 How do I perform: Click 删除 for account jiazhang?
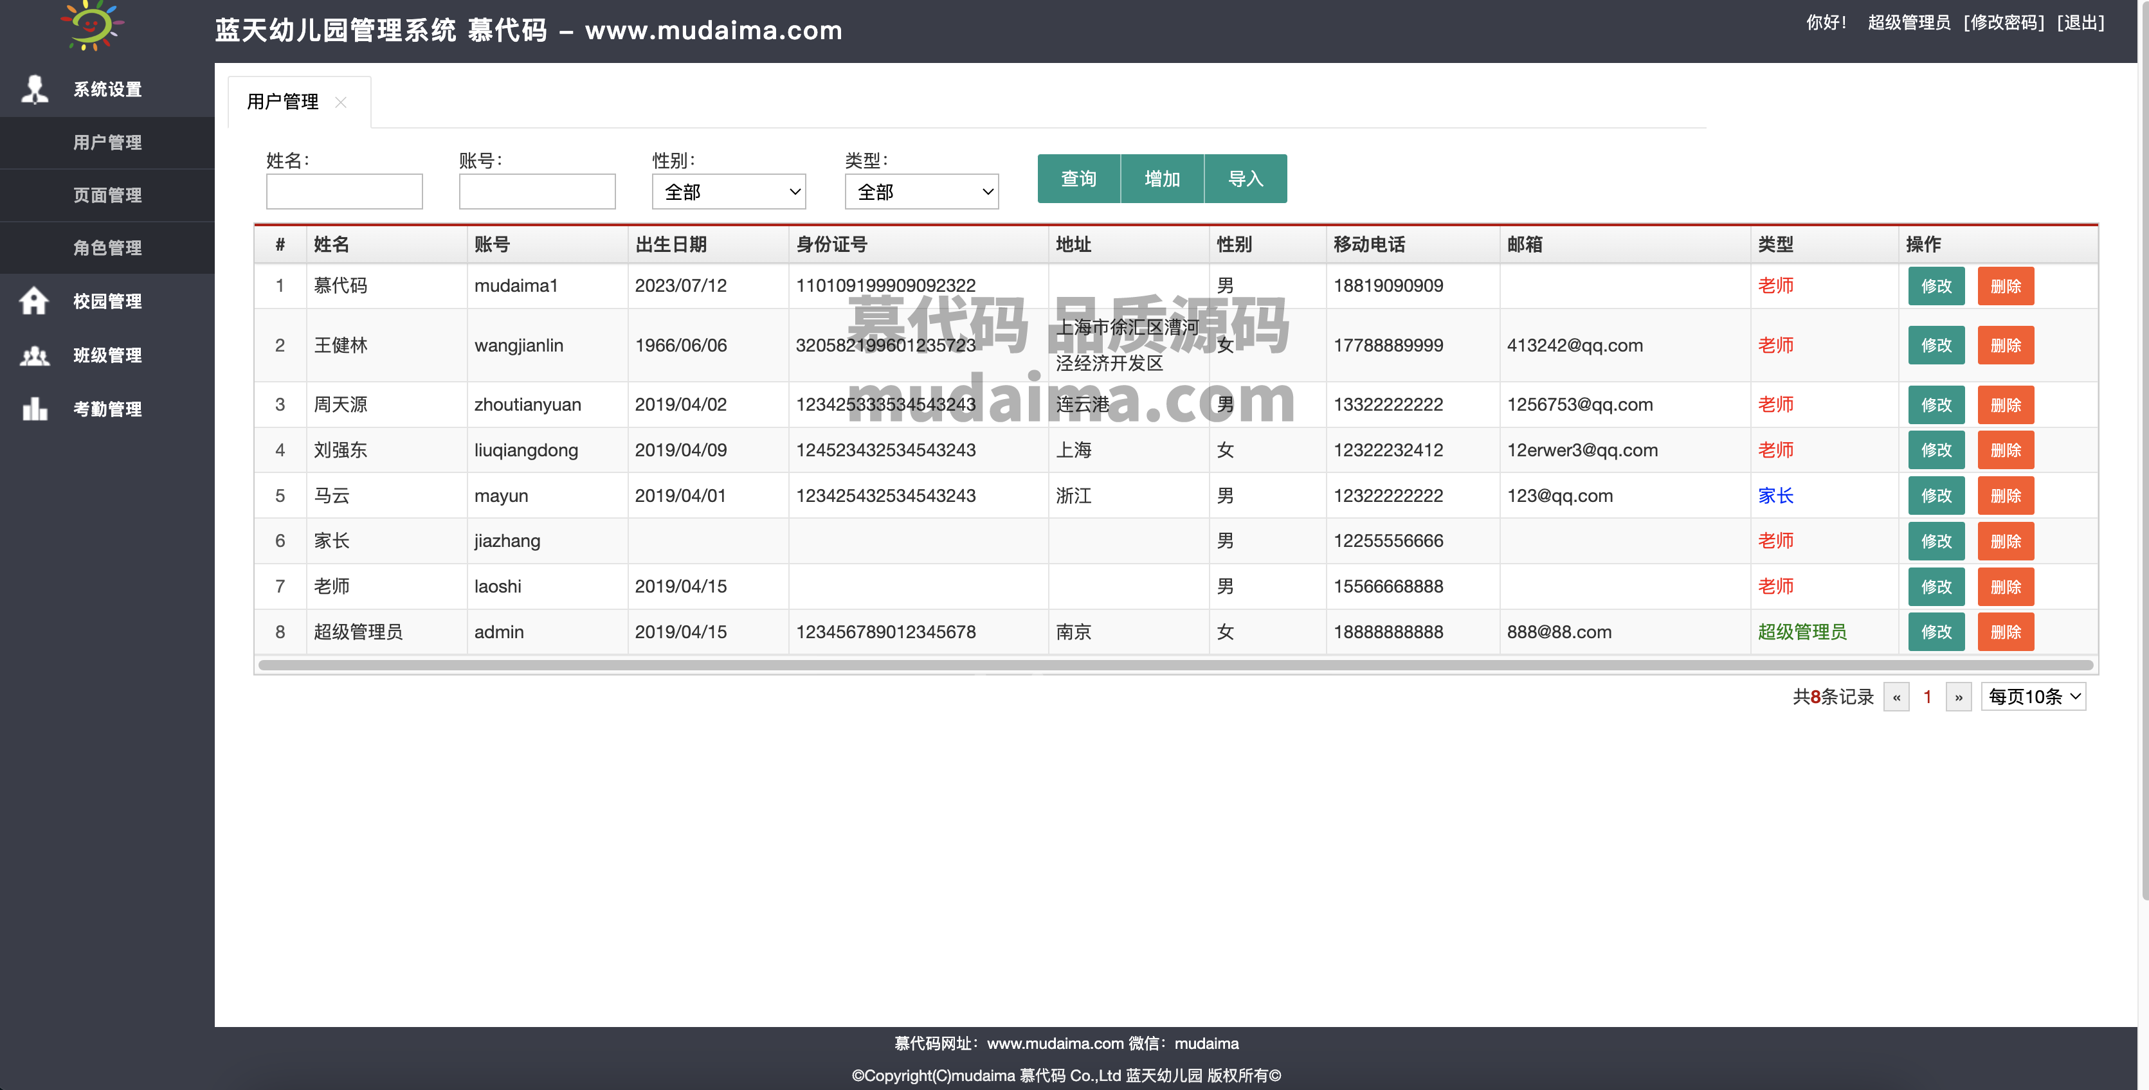(x=2006, y=541)
